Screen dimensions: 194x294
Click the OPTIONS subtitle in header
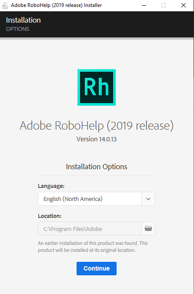pos(17,29)
